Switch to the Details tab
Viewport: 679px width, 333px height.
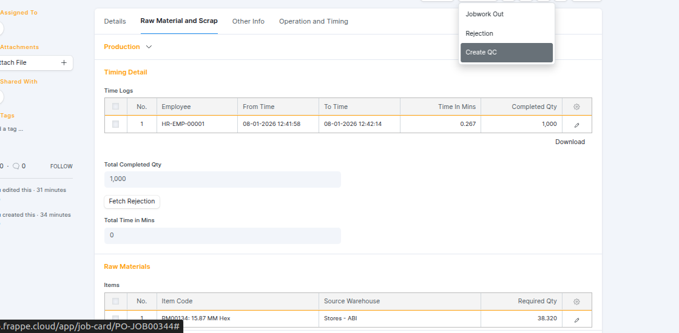(x=115, y=21)
